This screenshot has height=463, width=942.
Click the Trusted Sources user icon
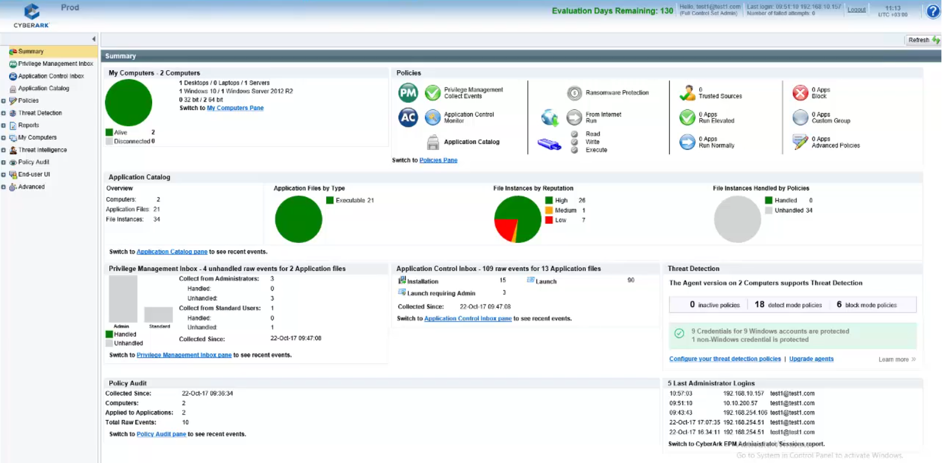click(x=687, y=93)
